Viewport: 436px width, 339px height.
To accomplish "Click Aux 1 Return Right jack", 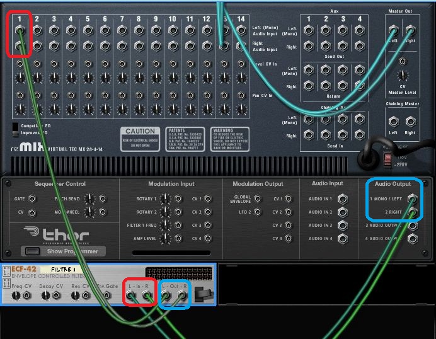I will click(309, 86).
